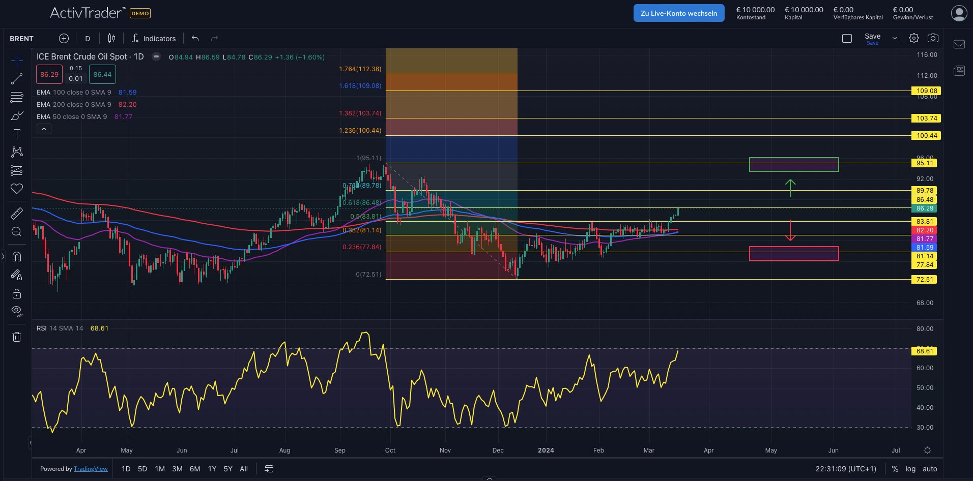Open the Fibonacci retracement tool group
The height and width of the screenshot is (481, 973).
tap(17, 97)
